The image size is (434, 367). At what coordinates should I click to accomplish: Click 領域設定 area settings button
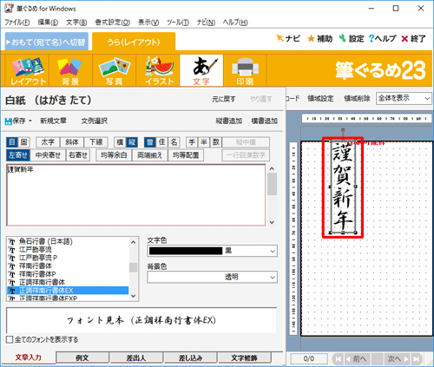point(320,99)
